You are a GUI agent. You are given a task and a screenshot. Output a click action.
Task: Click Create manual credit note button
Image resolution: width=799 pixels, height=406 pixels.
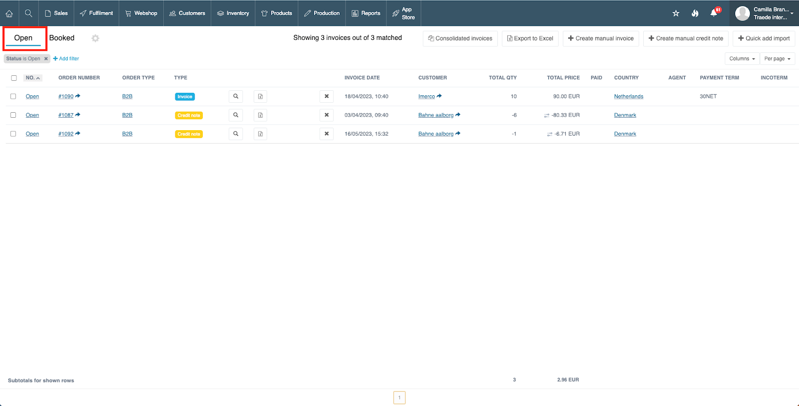(x=686, y=38)
